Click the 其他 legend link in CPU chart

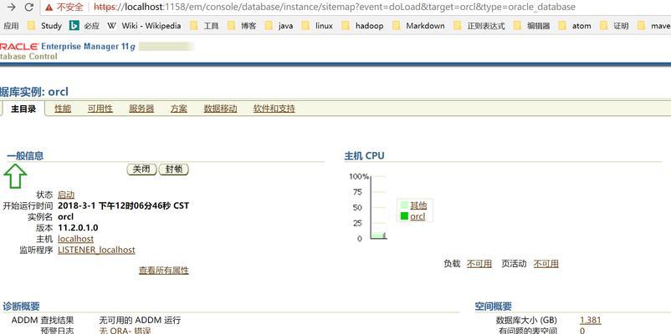coord(418,205)
